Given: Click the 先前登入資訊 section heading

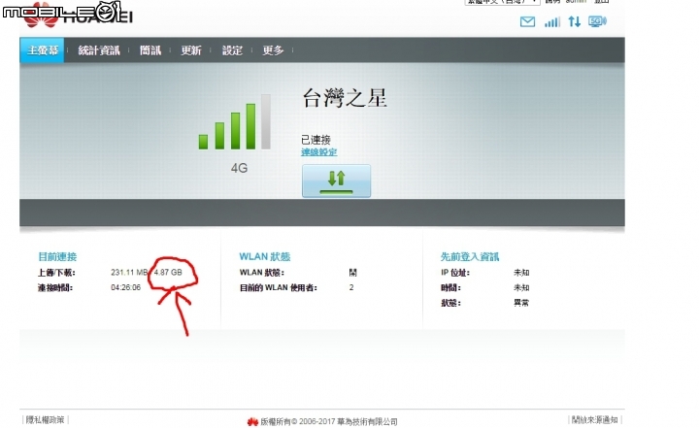Looking at the screenshot, I should point(470,257).
